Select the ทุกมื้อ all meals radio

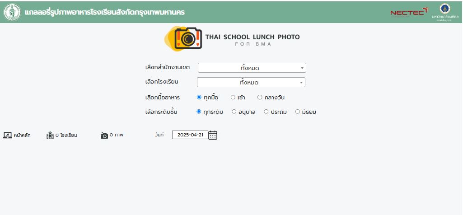pyautogui.click(x=199, y=97)
